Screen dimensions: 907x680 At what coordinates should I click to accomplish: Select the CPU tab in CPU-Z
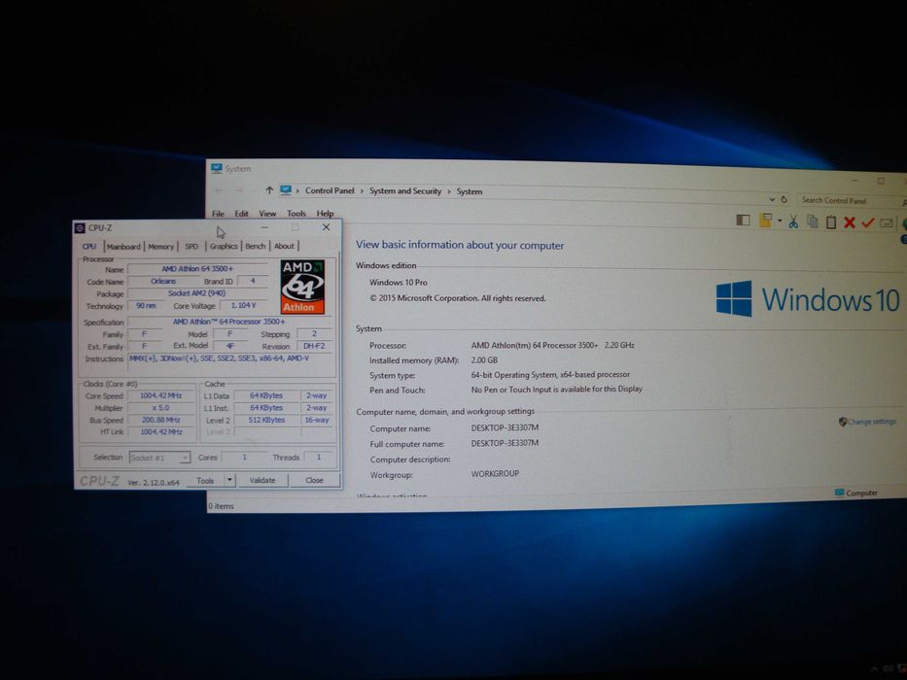tap(89, 247)
